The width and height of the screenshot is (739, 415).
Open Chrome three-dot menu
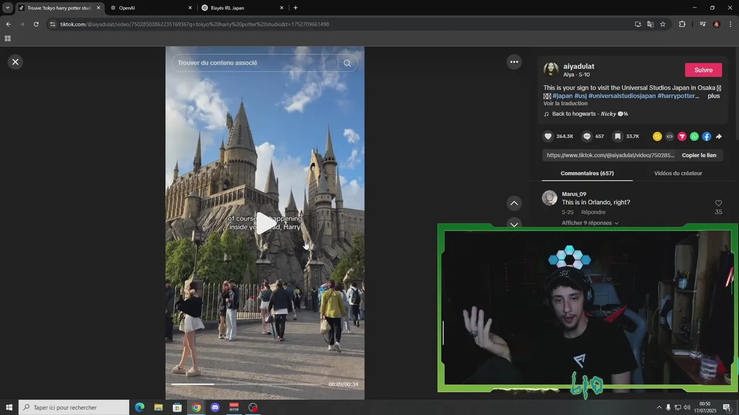(x=730, y=24)
